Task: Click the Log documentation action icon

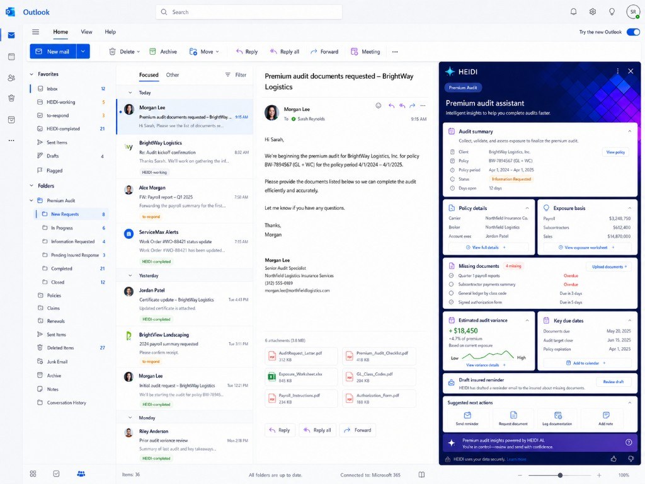Action: [x=558, y=415]
